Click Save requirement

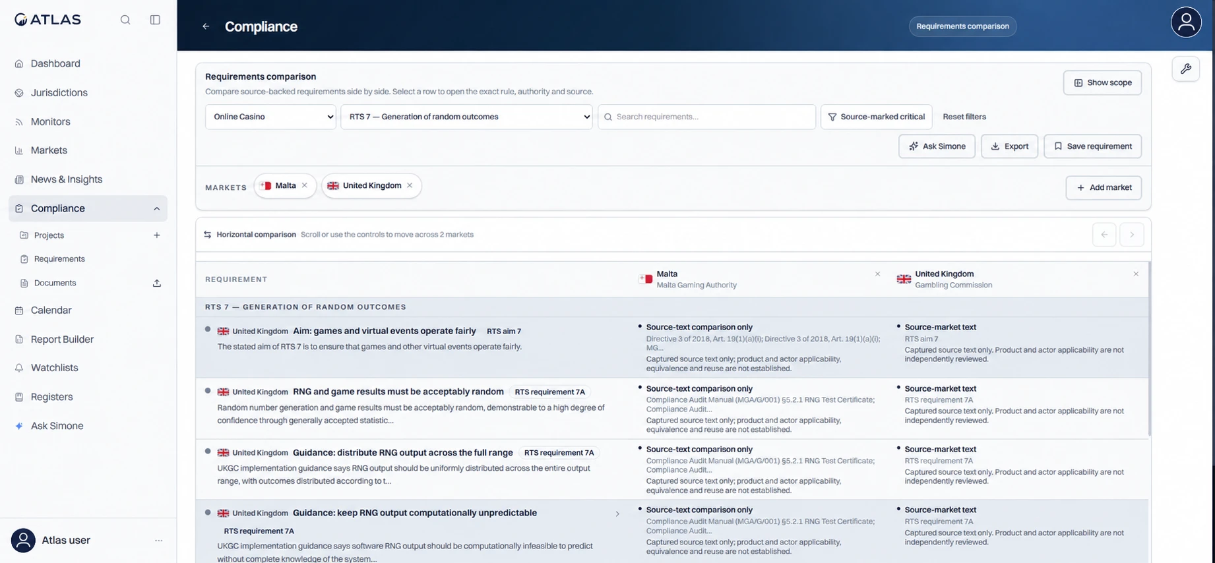coord(1092,146)
